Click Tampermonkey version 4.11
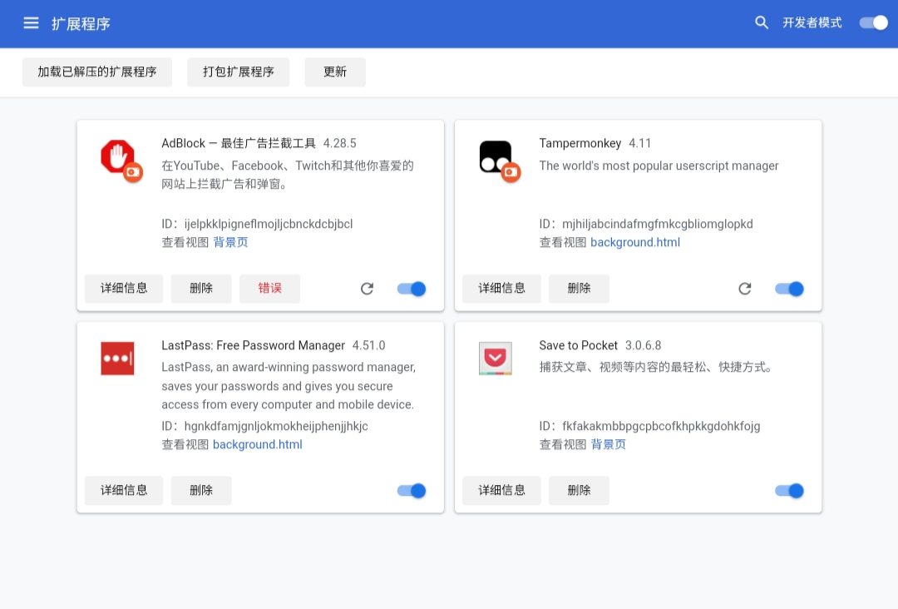Screen dimensions: 898x609 (x=639, y=143)
